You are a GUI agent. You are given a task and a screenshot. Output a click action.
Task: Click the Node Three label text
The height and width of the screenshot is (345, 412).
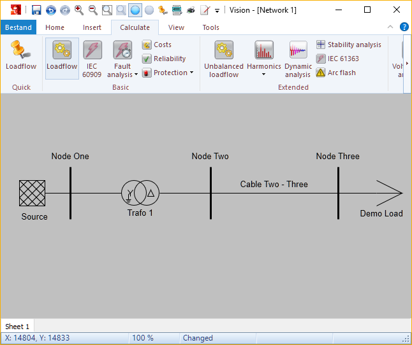pyautogui.click(x=337, y=156)
